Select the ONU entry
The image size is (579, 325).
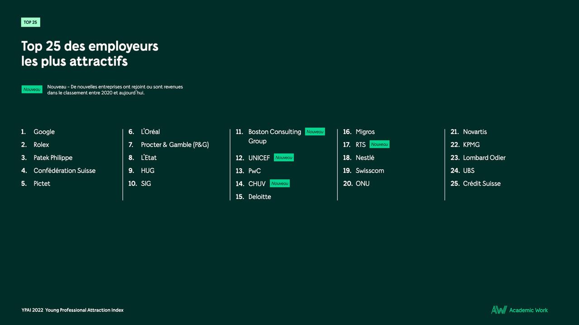tap(362, 183)
